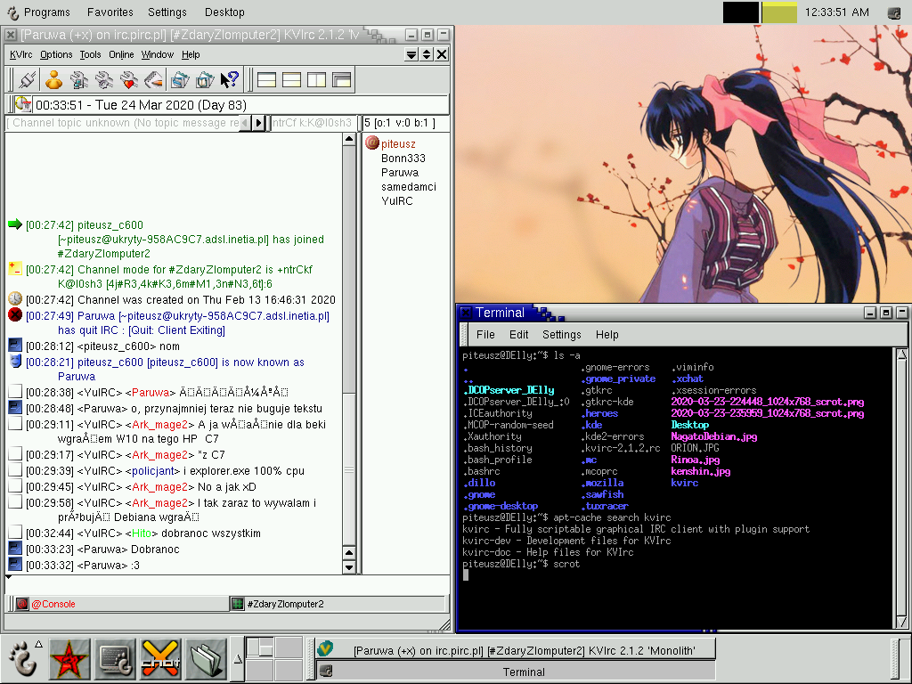Click the channel topic field
Viewport: 912px width, 684px height.
tap(123, 123)
